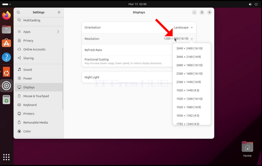
Task: Click the Sound music note icon
Action: pyautogui.click(x=19, y=70)
